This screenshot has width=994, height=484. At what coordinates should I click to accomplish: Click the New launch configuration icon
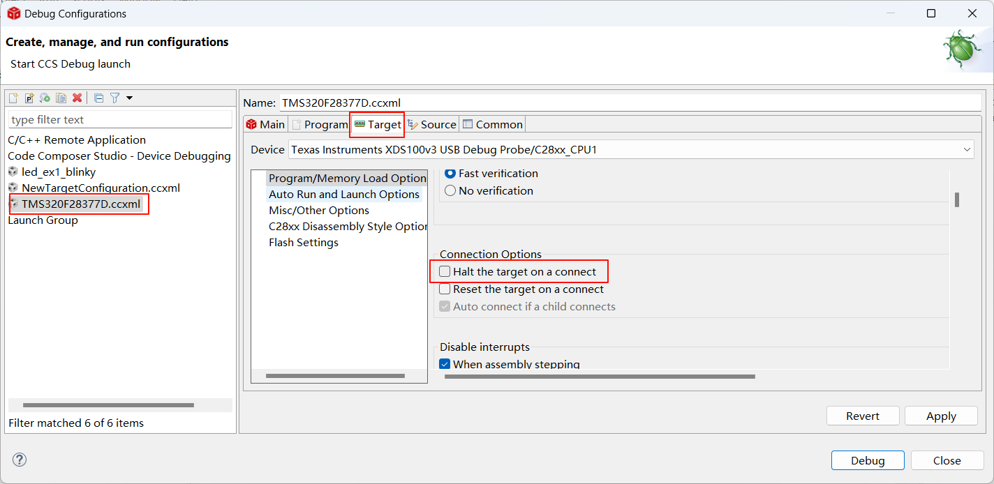point(13,98)
